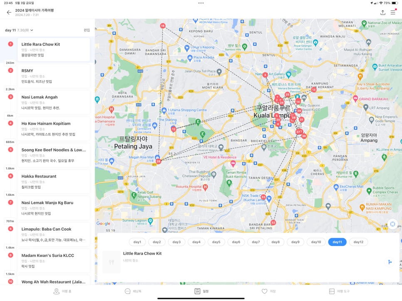
Task: Open Ho Kow Hainam Kopitiam entry
Action: point(54,128)
